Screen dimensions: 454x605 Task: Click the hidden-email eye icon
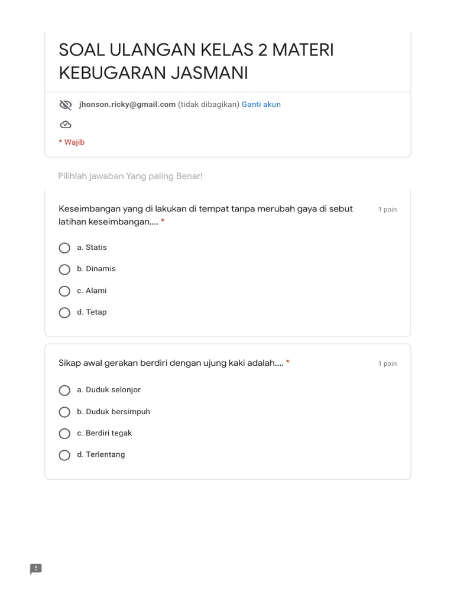tap(66, 105)
